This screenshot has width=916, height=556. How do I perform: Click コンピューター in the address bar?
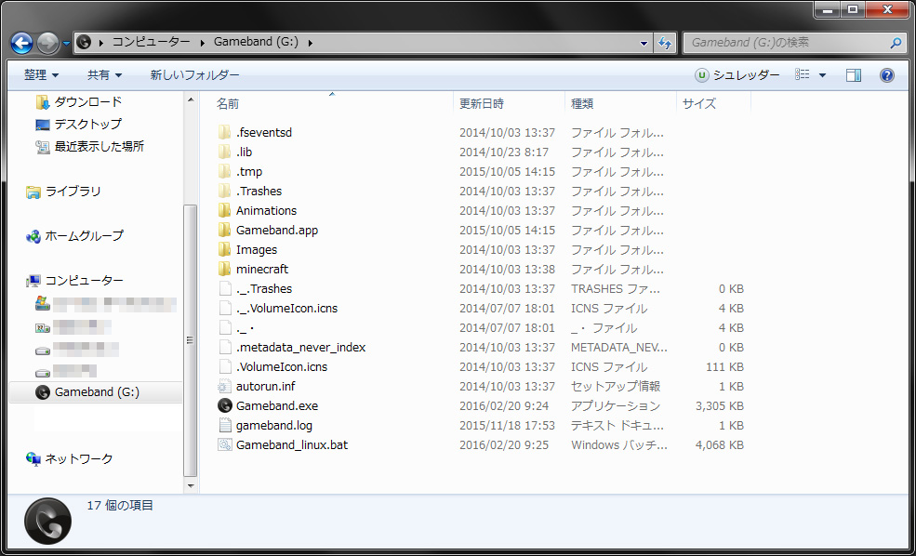point(152,42)
